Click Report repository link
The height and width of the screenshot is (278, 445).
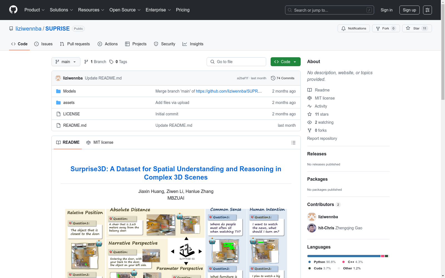tap(322, 138)
